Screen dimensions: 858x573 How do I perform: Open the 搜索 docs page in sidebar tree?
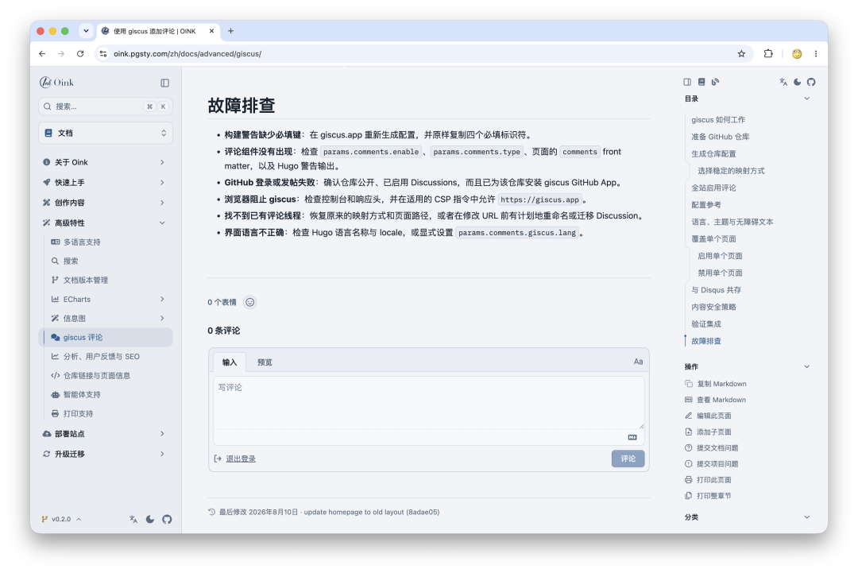pyautogui.click(x=71, y=261)
